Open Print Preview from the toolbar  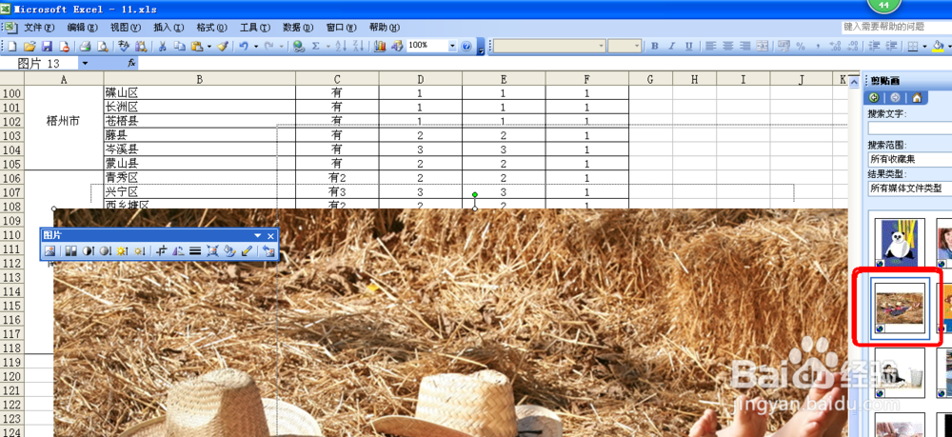click(x=103, y=46)
